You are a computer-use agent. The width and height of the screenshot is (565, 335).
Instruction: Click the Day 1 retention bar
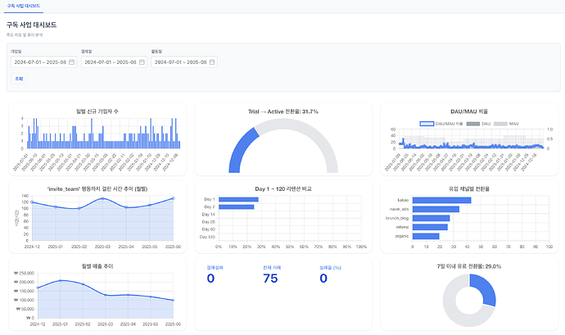238,199
